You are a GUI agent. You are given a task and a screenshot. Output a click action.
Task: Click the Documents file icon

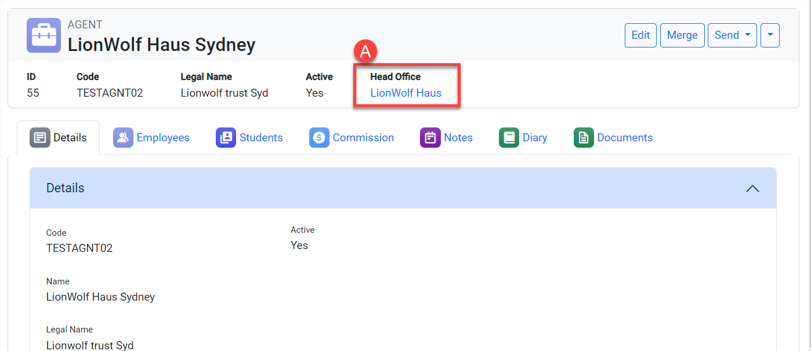(x=584, y=138)
